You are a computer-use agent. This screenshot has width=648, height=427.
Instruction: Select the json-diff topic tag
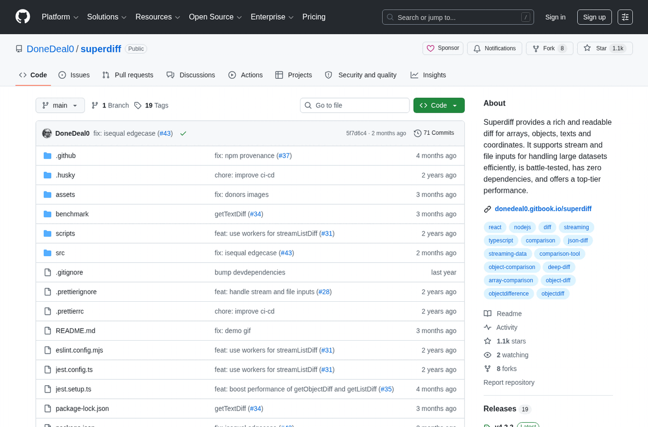pos(577,240)
